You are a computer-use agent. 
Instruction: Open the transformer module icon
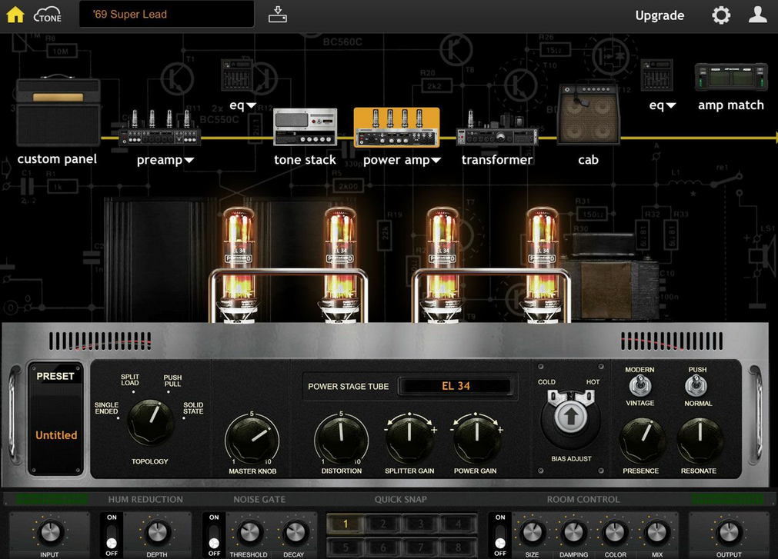click(497, 129)
